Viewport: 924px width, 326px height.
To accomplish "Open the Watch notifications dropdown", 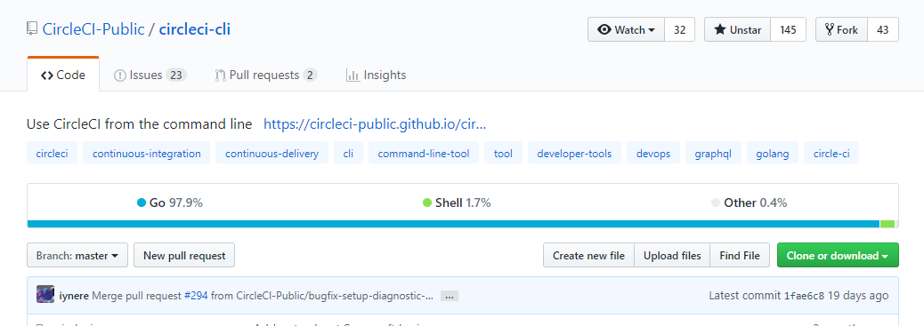I will point(626,30).
